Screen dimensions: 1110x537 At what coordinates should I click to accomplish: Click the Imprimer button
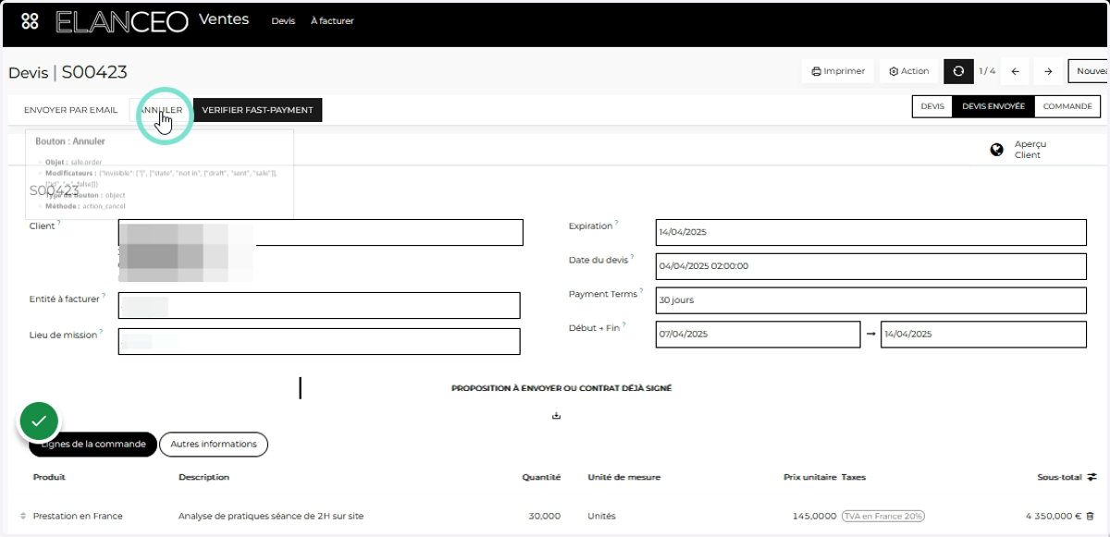pyautogui.click(x=838, y=71)
